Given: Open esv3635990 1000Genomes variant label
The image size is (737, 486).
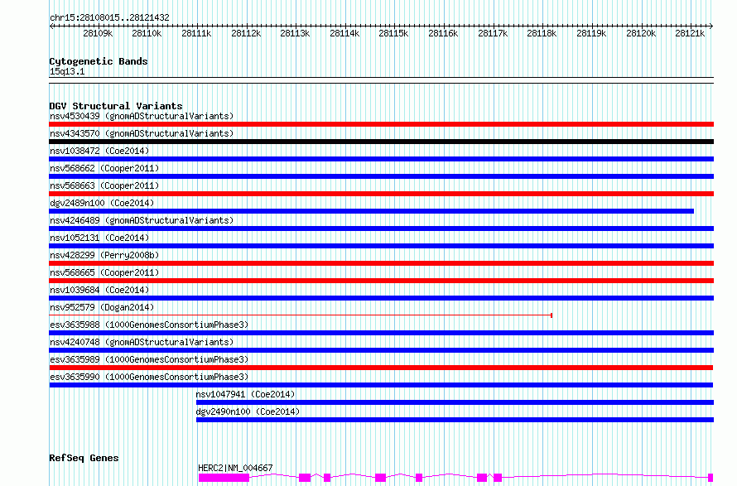Looking at the screenshot, I should tap(149, 377).
